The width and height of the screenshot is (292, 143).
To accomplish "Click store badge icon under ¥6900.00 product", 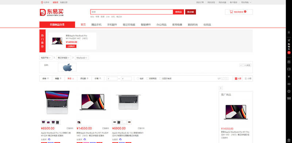I will coord(120,139).
